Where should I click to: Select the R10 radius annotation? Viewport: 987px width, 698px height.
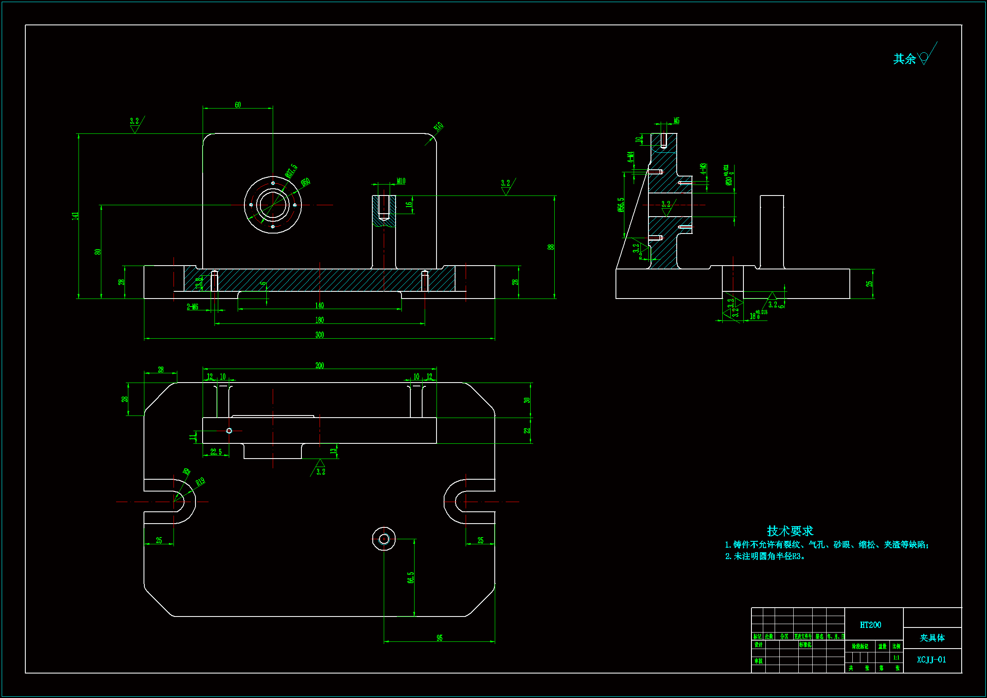coord(438,127)
